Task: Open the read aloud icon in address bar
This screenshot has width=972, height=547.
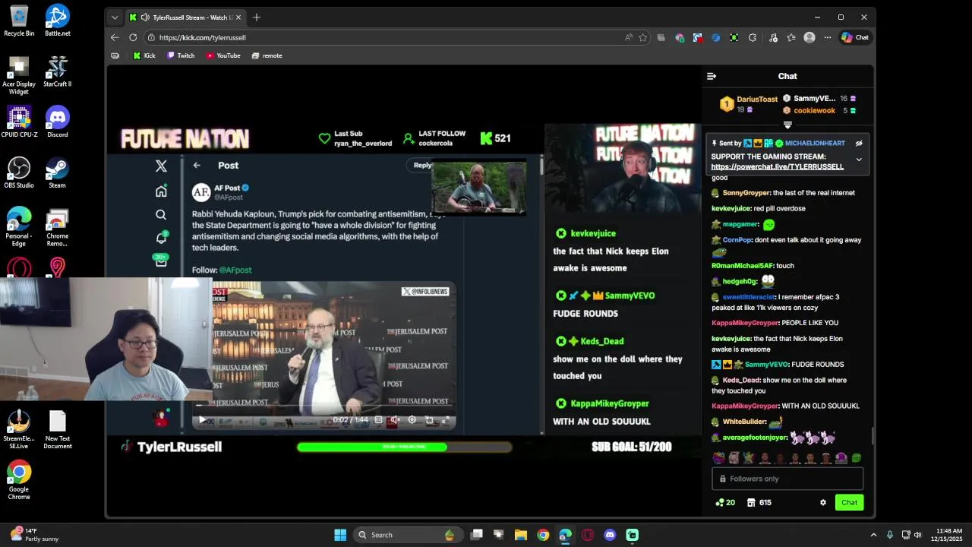Action: (629, 37)
